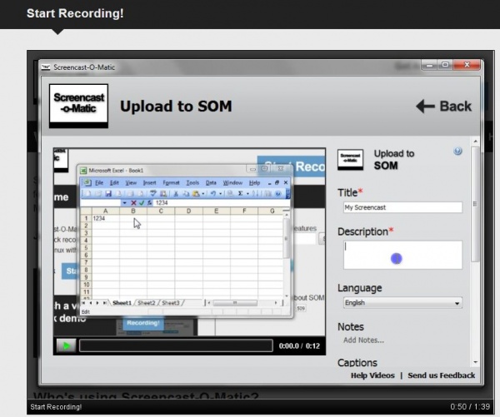The width and height of the screenshot is (500, 417).
Task: Select column F header in Excel
Action: [244, 211]
